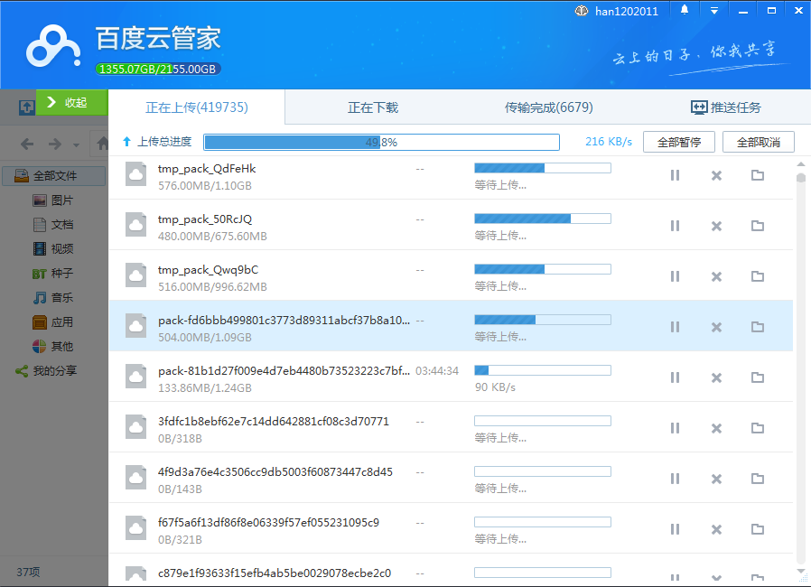Screen dimensions: 811x587
Task: Open the notifications bell
Action: 685,10
